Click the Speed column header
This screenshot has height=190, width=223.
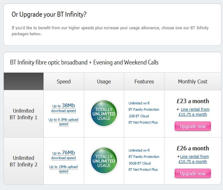tap(64, 81)
